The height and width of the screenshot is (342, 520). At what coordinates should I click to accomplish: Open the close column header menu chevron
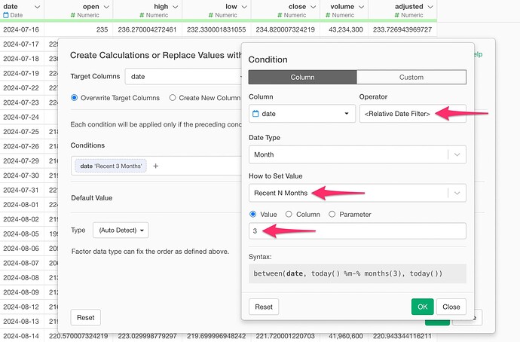pos(313,7)
